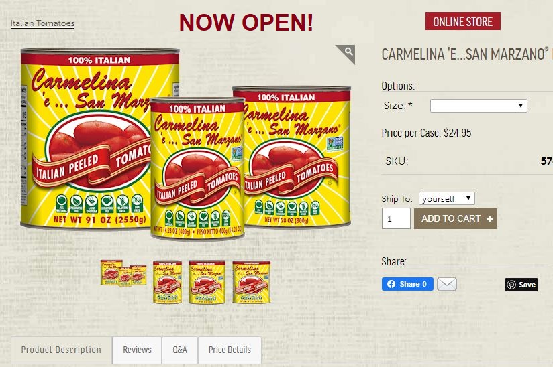Click the ONLINE STORE button

[462, 21]
